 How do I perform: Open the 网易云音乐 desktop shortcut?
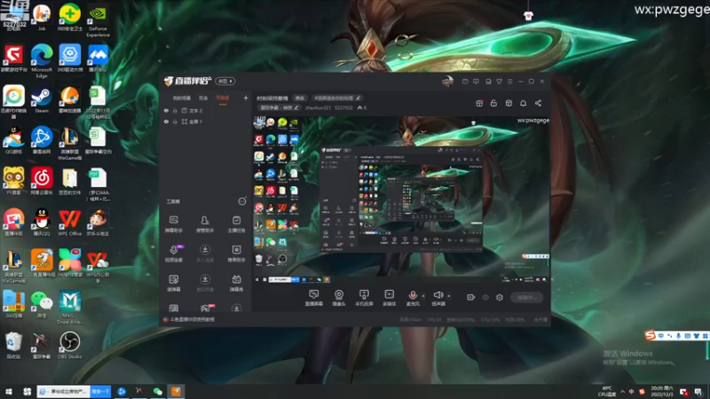(42, 182)
